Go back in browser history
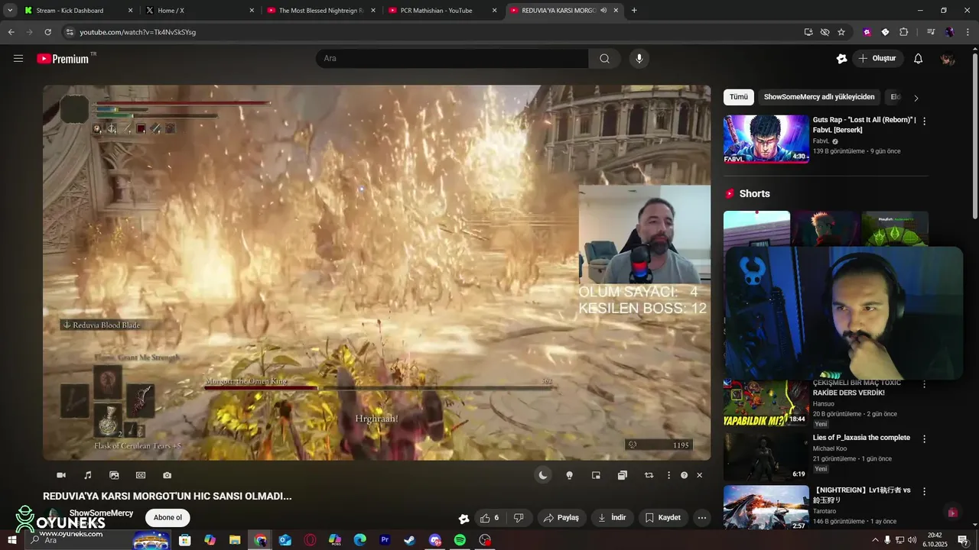Image resolution: width=979 pixels, height=550 pixels. pyautogui.click(x=11, y=32)
